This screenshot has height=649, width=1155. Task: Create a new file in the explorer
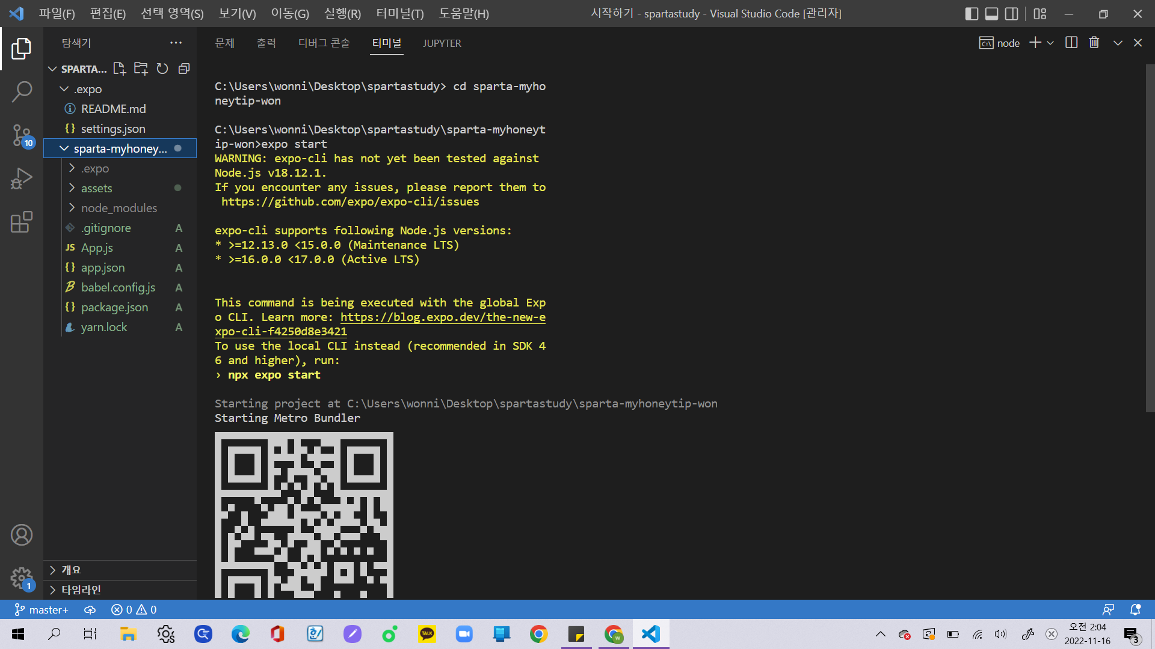click(119, 69)
